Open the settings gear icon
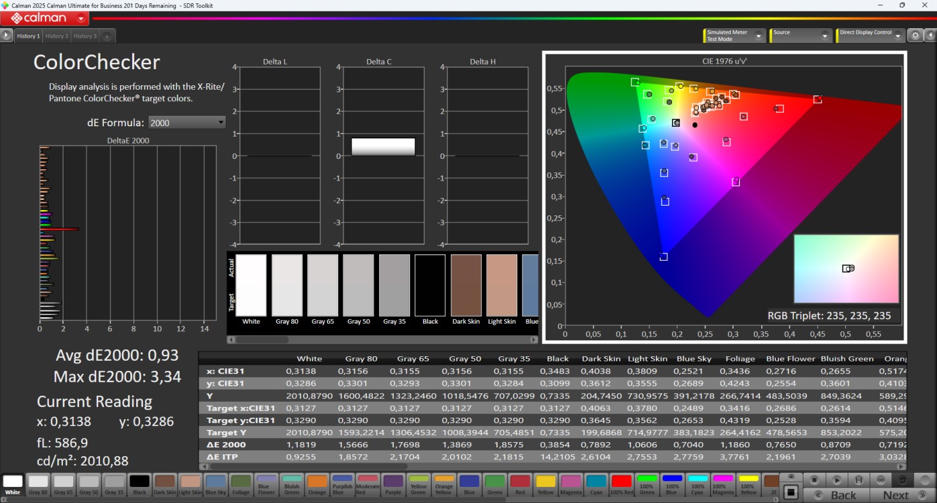 click(916, 36)
